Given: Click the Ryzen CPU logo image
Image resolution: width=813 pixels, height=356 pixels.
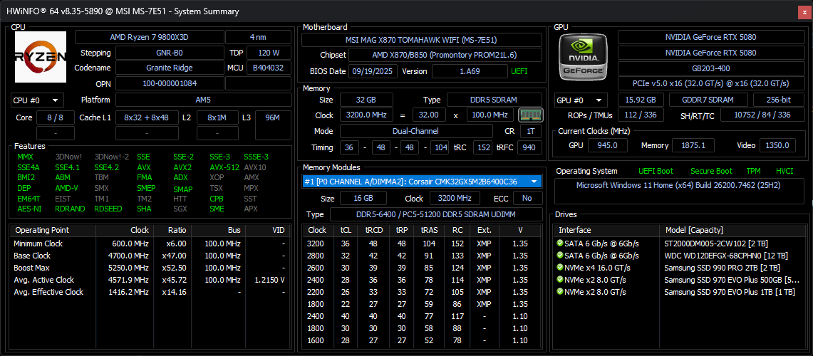Looking at the screenshot, I should [x=41, y=57].
